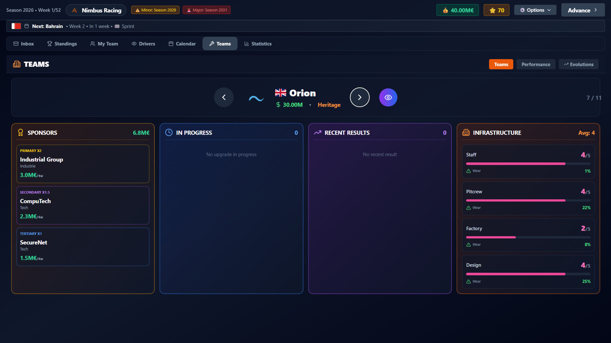This screenshot has width=611, height=343.
Task: Enable the Evolutions view
Action: point(578,64)
